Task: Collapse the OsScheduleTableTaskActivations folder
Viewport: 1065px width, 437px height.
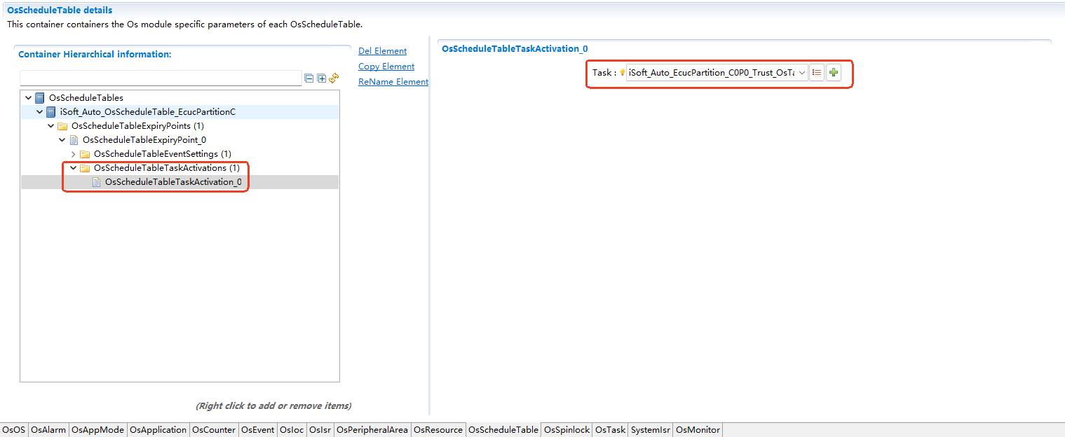Action: click(74, 168)
